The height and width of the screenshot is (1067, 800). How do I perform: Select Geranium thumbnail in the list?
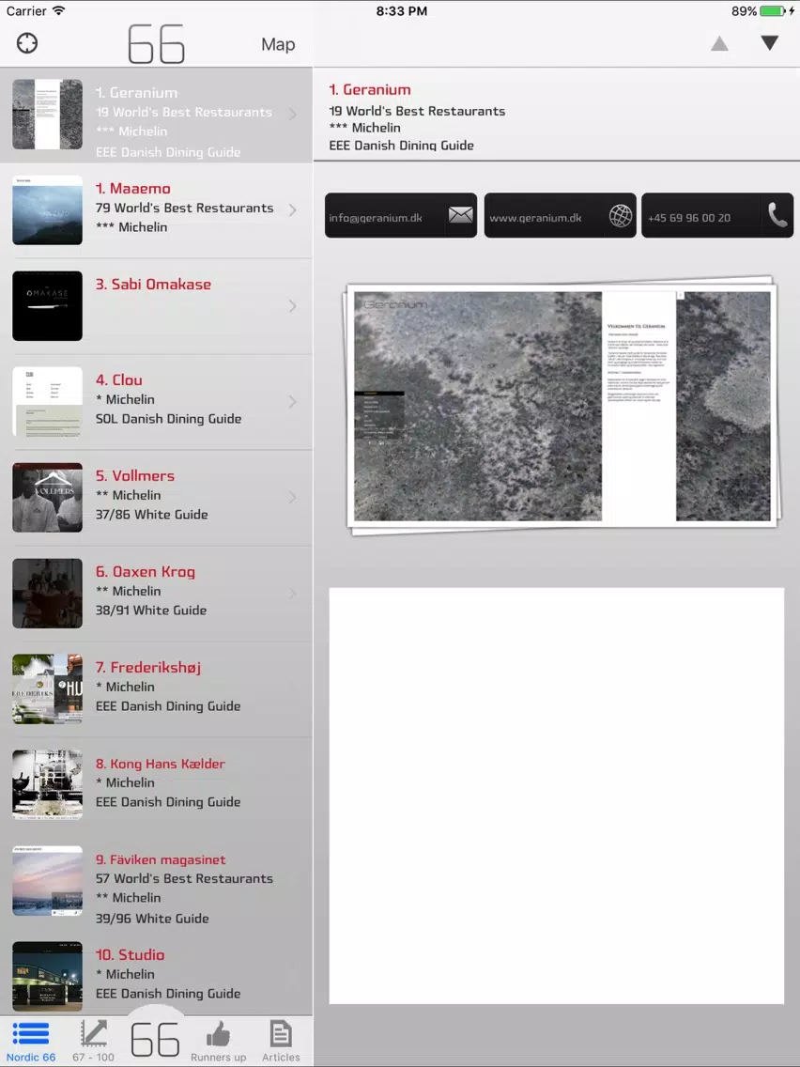pyautogui.click(x=47, y=115)
